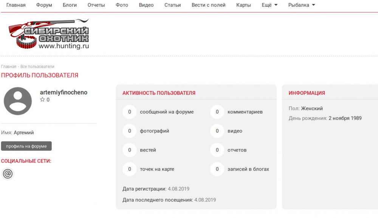This screenshot has width=378, height=218.
Task: Click the user avatar placeholder image
Action: coord(18,101)
